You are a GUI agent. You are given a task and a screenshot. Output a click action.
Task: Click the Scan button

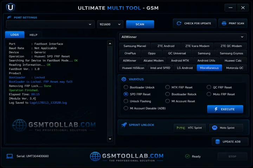pos(140,24)
